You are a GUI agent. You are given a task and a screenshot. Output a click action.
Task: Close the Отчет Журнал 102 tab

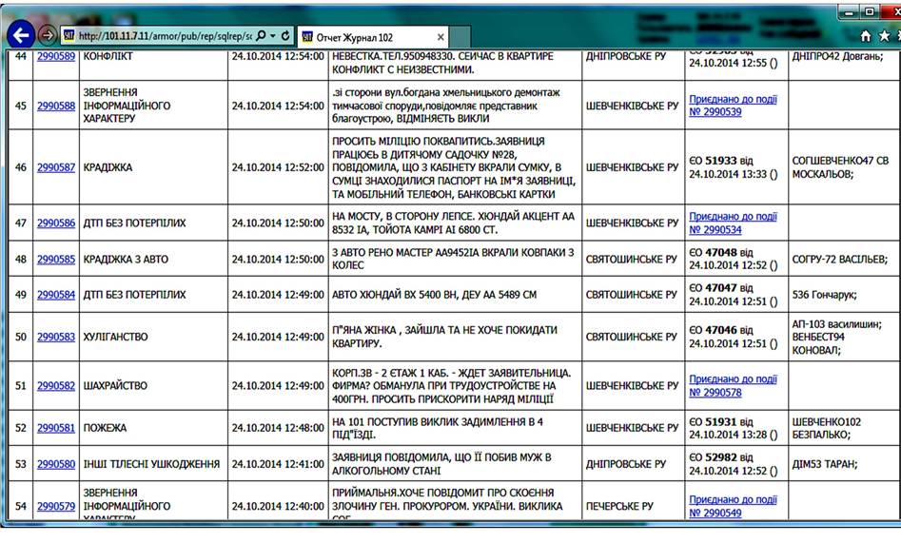pos(441,37)
